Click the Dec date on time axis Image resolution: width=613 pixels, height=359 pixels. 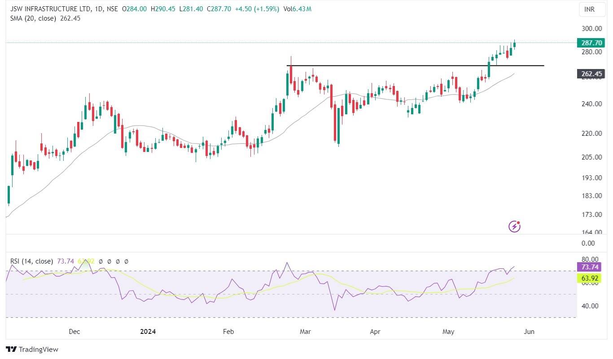(74, 332)
